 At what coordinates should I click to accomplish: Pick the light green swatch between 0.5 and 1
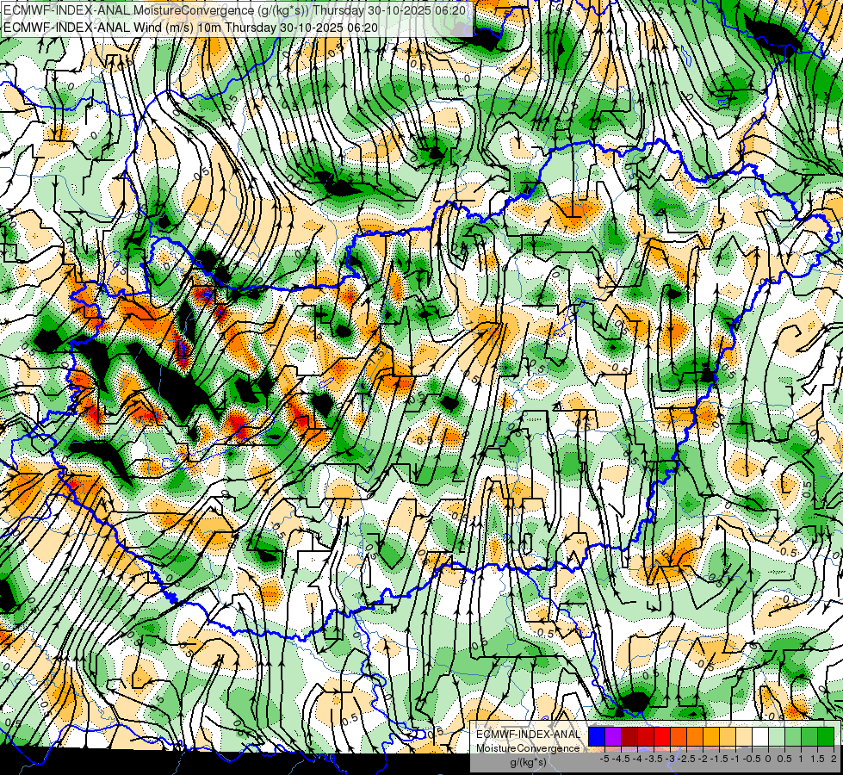[793, 736]
